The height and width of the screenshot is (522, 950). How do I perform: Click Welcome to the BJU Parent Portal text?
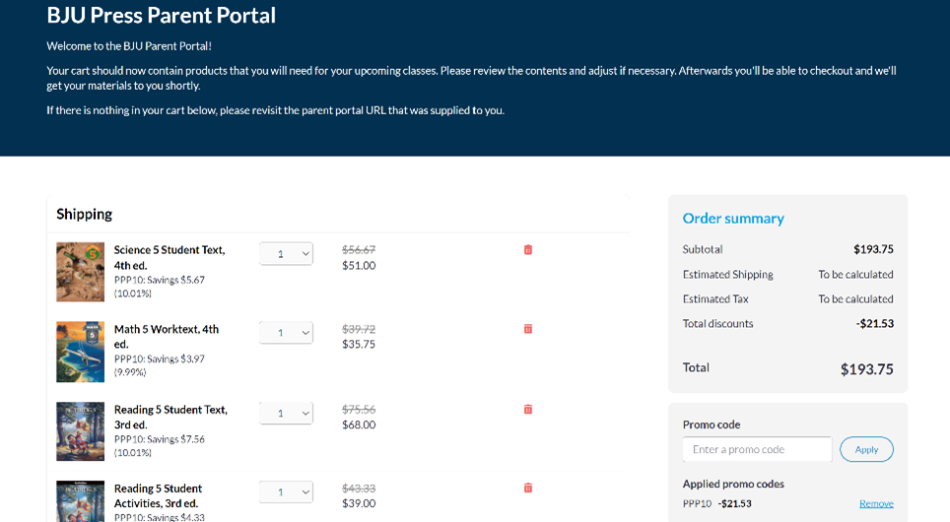[129, 46]
